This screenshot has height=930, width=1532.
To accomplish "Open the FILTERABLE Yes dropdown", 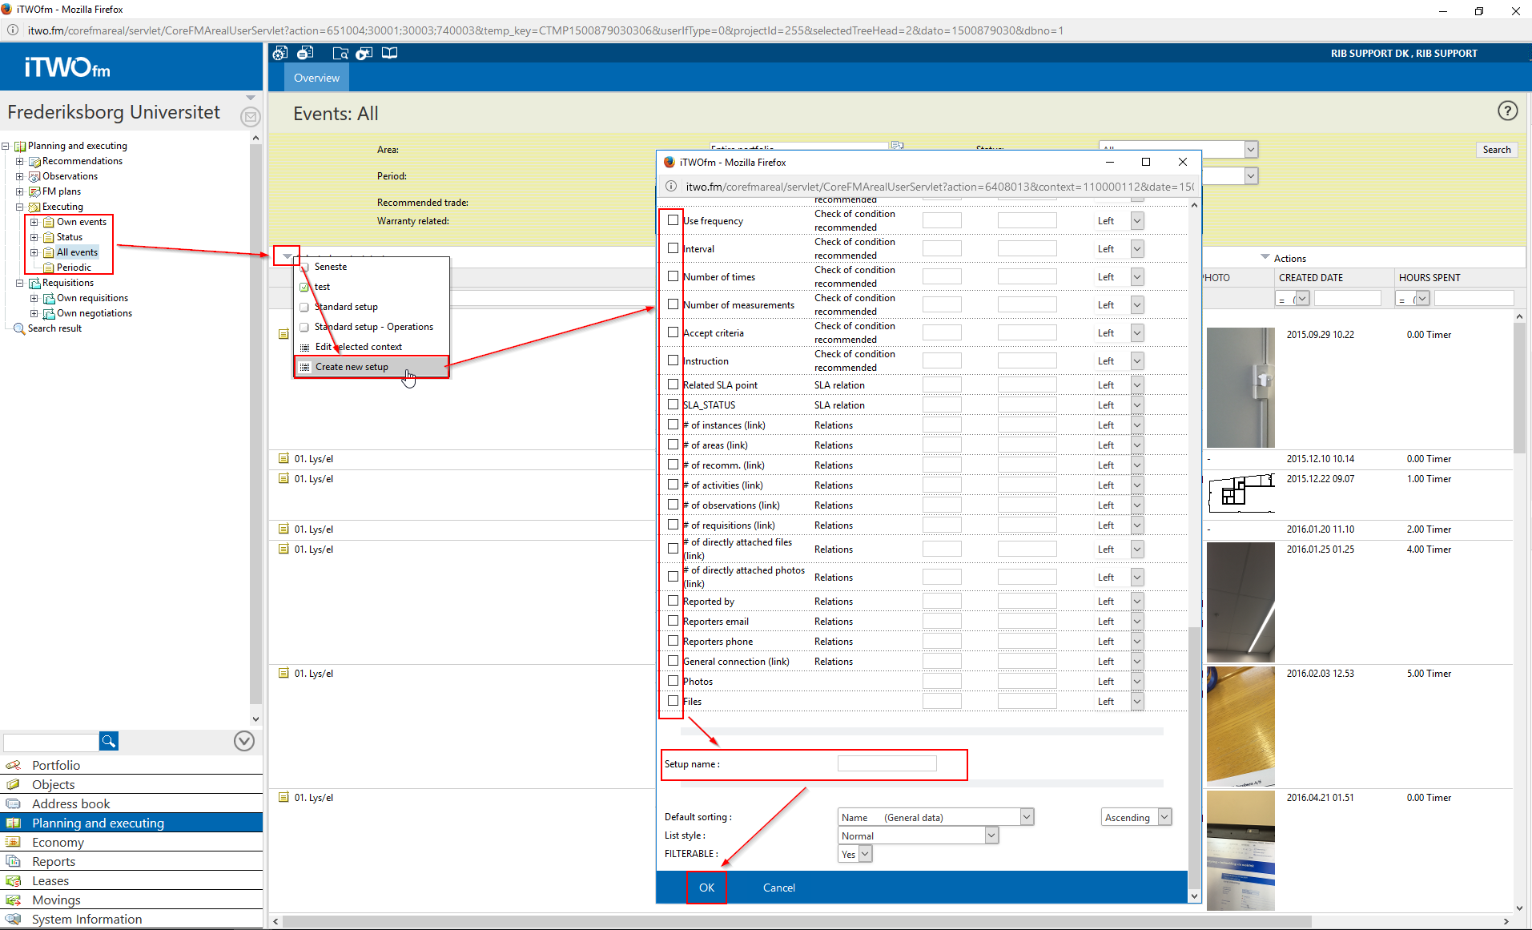I will click(x=855, y=854).
